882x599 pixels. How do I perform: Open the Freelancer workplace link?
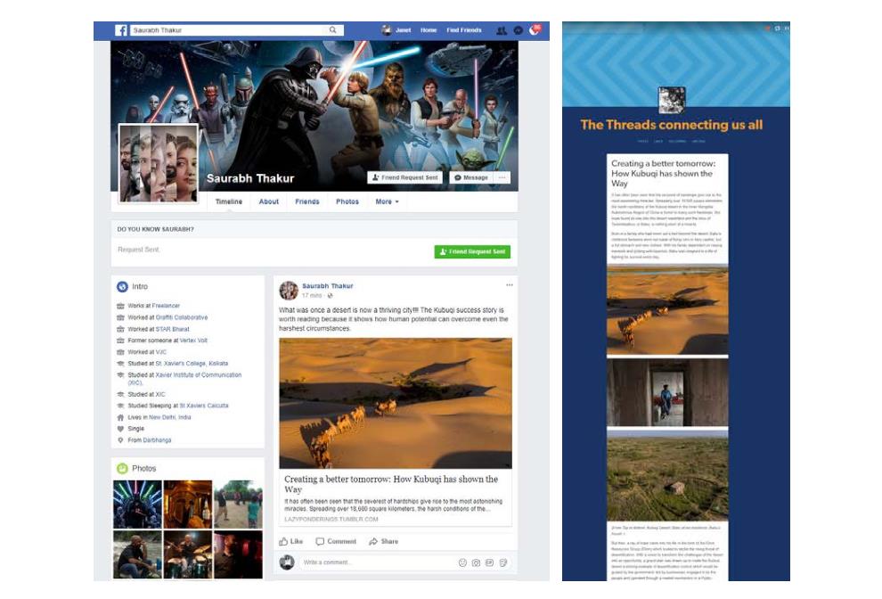tap(166, 306)
